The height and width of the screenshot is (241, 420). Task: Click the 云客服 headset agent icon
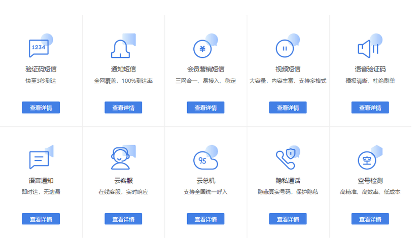pos(123,157)
